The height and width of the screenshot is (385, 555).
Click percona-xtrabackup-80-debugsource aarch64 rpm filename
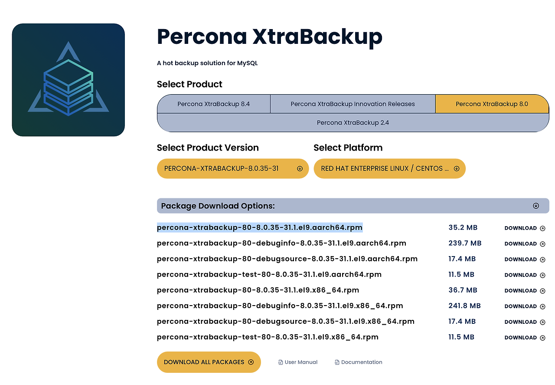pyautogui.click(x=287, y=259)
